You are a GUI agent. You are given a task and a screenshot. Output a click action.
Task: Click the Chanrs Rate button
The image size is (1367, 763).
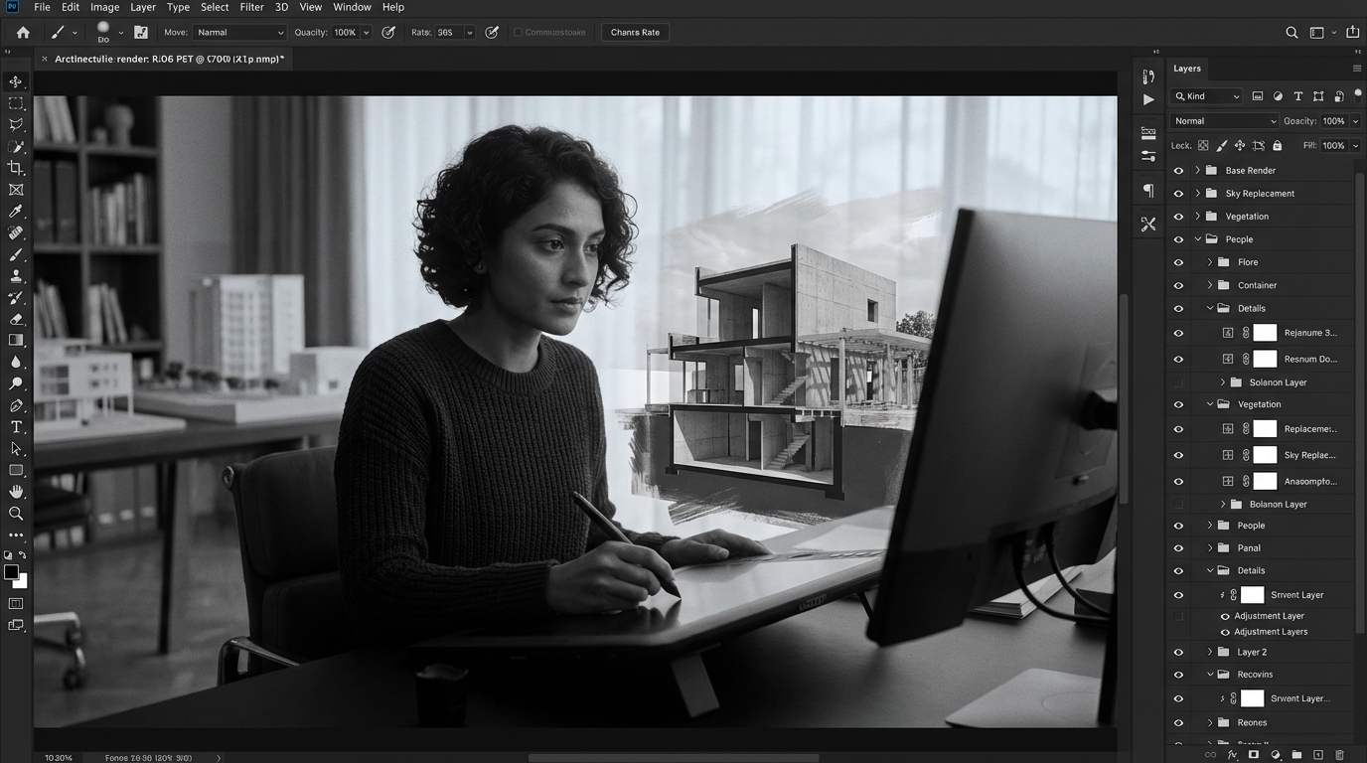coord(634,32)
